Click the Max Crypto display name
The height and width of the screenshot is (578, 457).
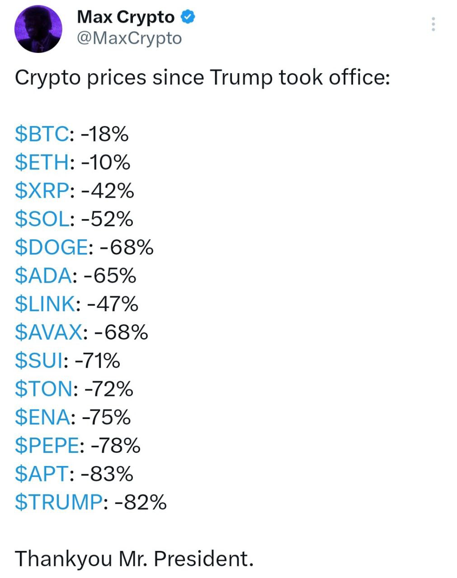pyautogui.click(x=125, y=17)
